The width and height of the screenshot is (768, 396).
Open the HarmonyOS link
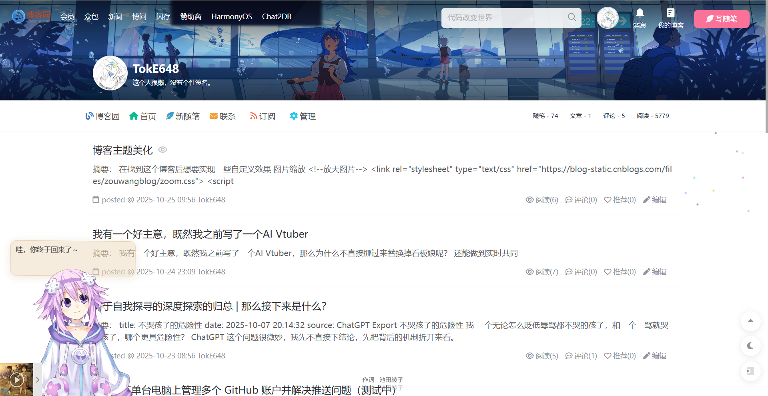click(232, 17)
